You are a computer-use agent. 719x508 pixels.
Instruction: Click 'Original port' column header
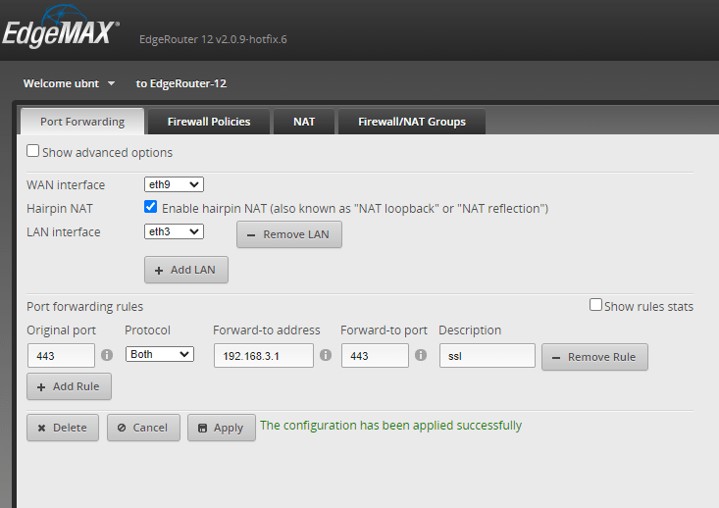(61, 330)
